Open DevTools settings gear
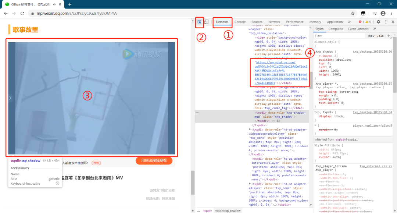Viewport: 397px width, 213px height. pos(379,22)
